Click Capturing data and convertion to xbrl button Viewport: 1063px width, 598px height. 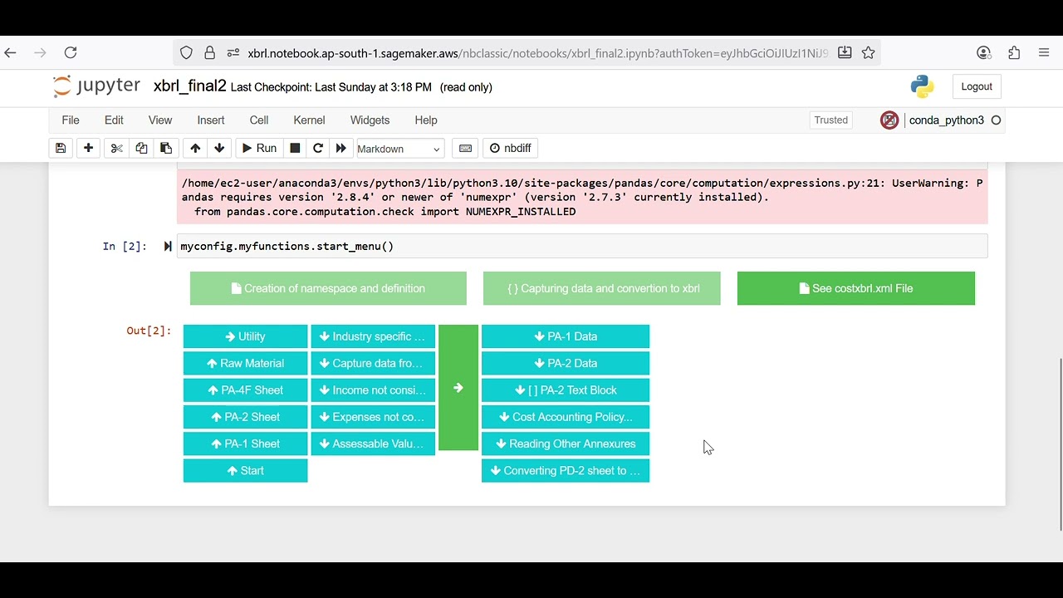[x=602, y=288]
